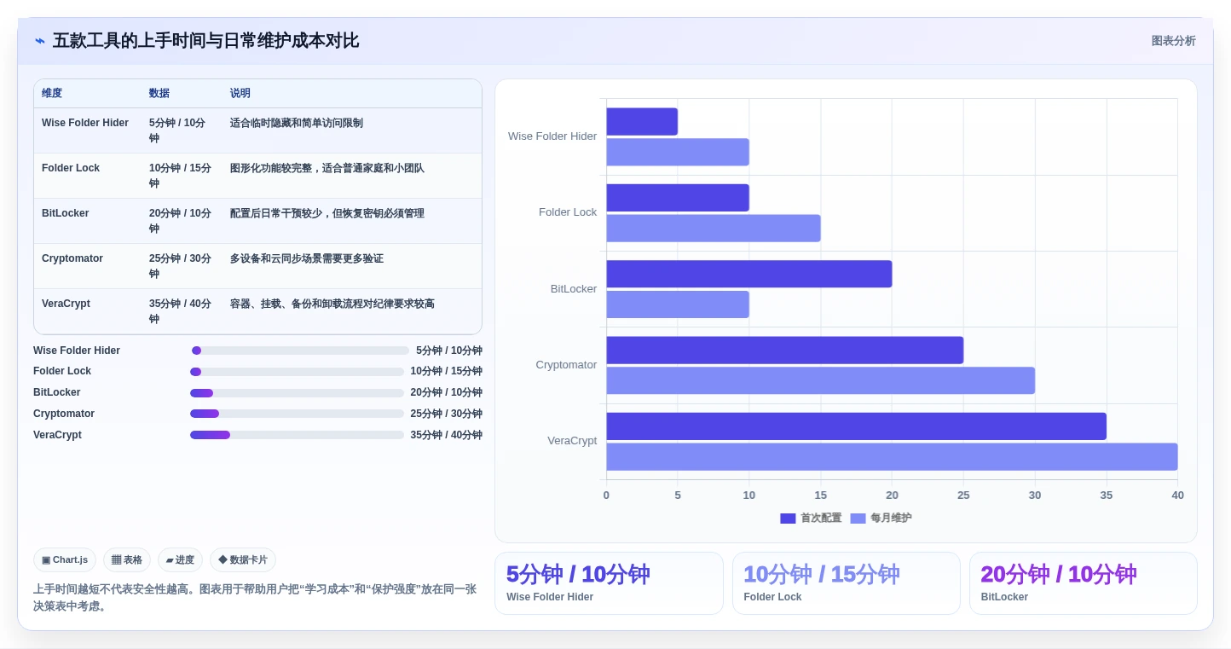Toggle the 首次配置 legend swatch
Viewport: 1231px width, 649px height.
[788, 518]
